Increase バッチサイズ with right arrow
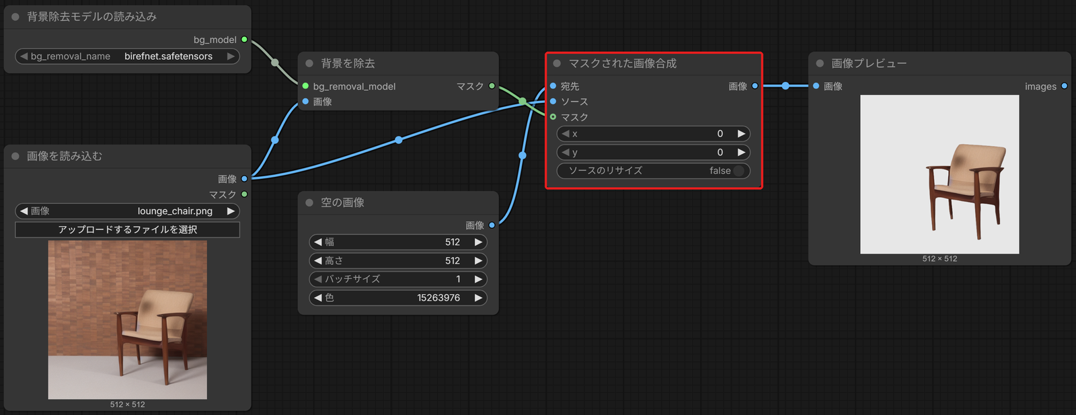Screen dimensions: 1076x415 (478, 279)
